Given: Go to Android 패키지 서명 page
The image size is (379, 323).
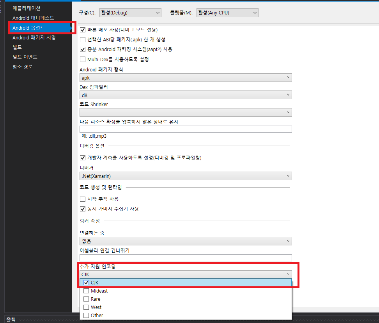Looking at the screenshot, I should [x=34, y=37].
